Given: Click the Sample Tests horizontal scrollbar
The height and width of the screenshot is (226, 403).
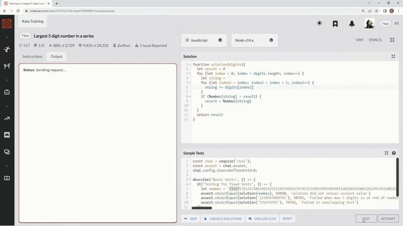Looking at the screenshot, I should [201, 208].
